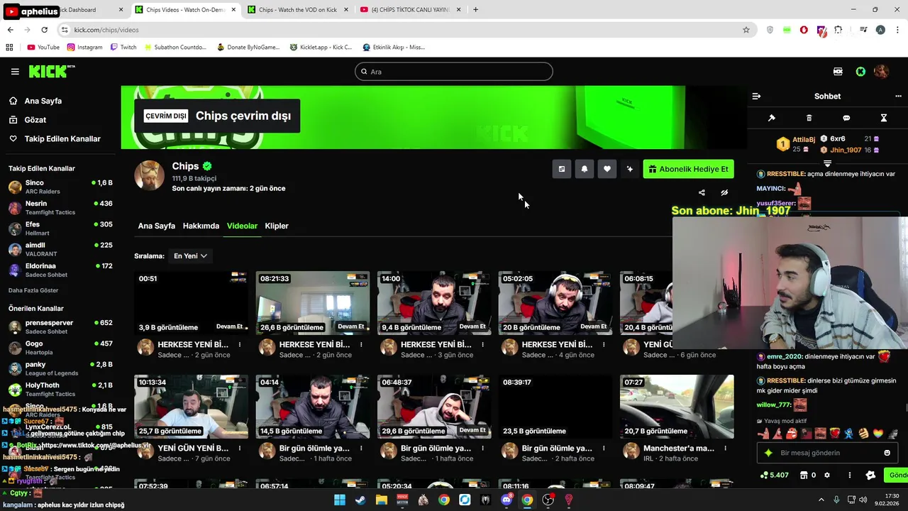Viewport: 908px width, 511px height.
Task: Open Nesrin channel in sidebar
Action: tap(60, 208)
